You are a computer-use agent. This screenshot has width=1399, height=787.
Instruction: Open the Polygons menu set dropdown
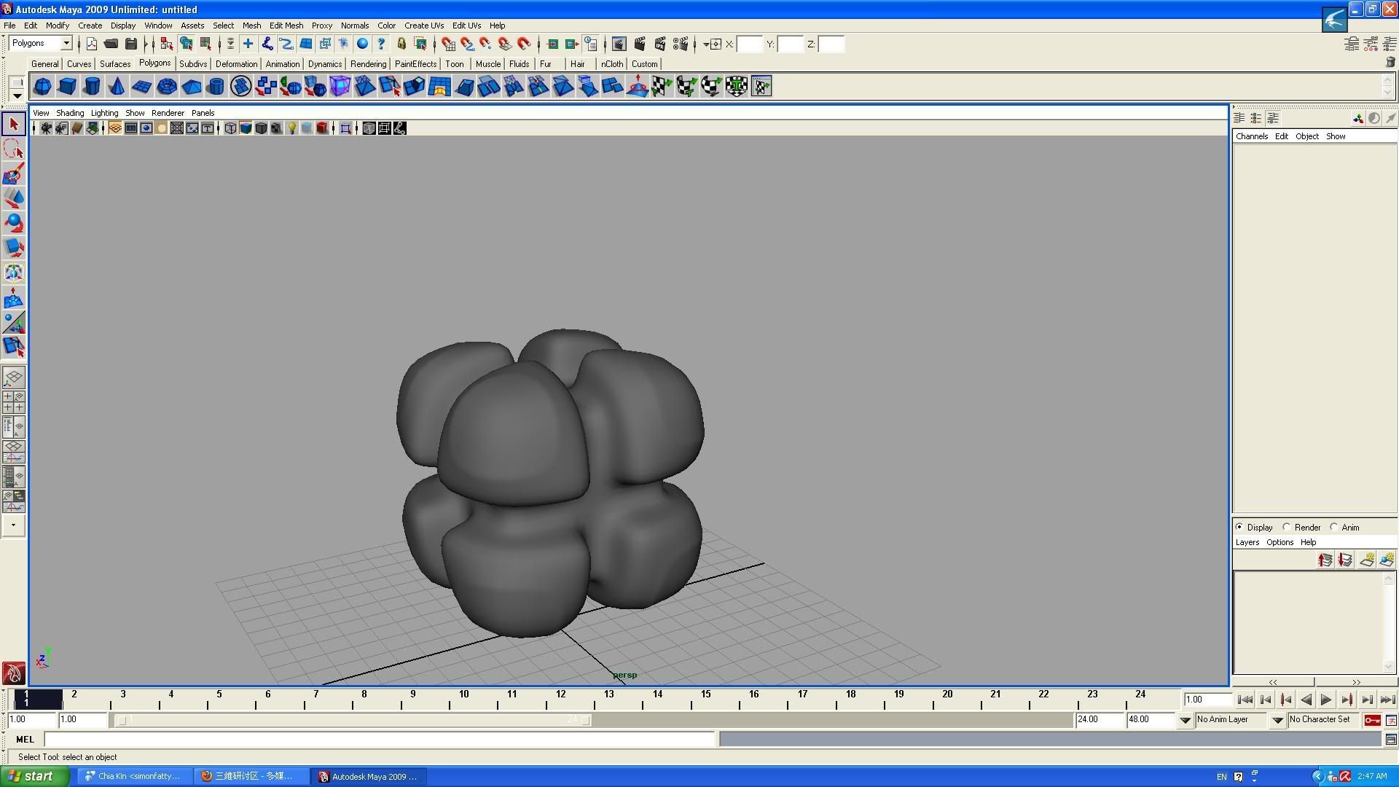66,44
